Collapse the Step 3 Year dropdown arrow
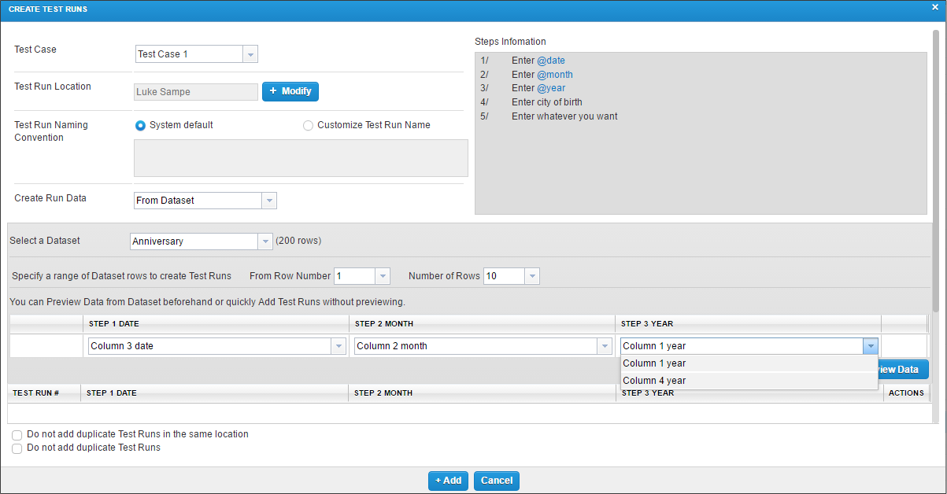The height and width of the screenshot is (494, 947). [x=870, y=346]
